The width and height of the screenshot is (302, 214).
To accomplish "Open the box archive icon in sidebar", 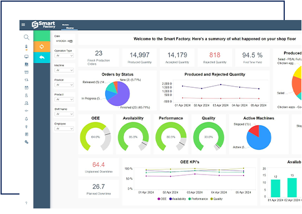I will coord(26,72).
